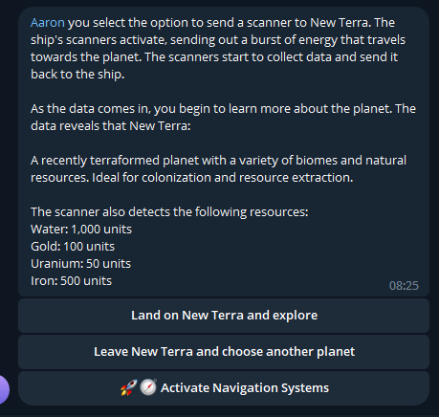The width and height of the screenshot is (439, 417).
Task: Click 'Ideal for colonization' sentence in message
Action: point(223,178)
